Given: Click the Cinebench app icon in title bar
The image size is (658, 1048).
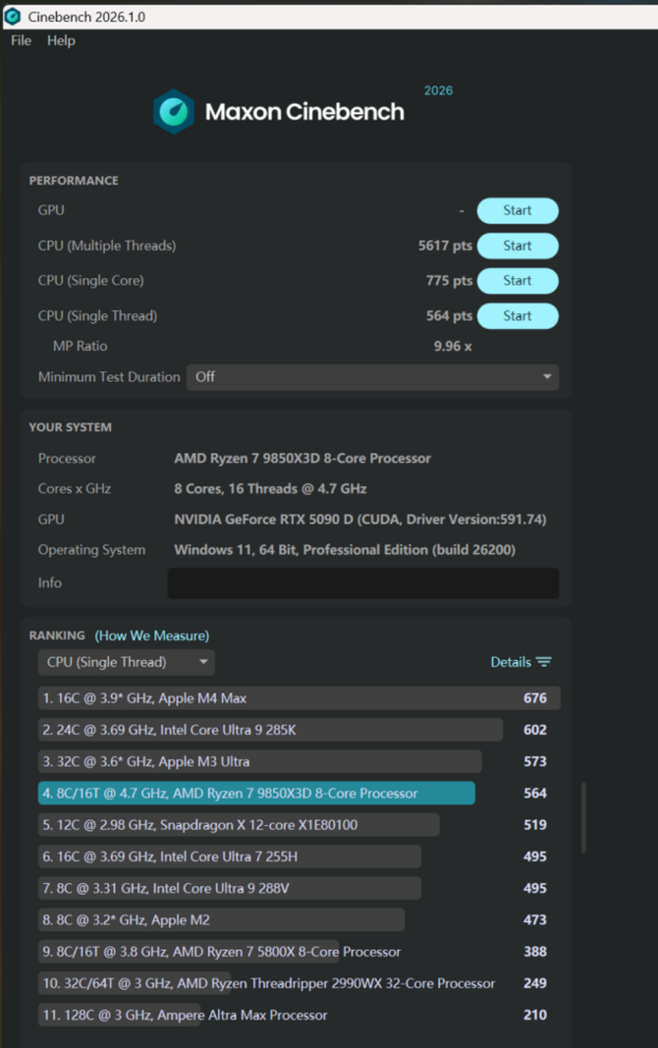Looking at the screenshot, I should pyautogui.click(x=13, y=17).
